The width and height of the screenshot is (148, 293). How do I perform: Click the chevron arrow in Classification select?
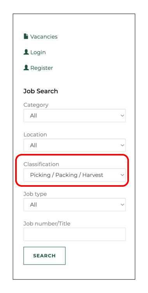pos(122,175)
